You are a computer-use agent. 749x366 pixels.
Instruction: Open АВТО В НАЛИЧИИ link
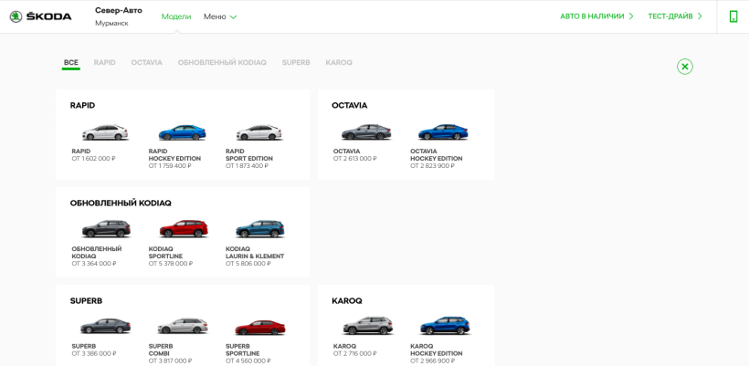click(x=596, y=16)
